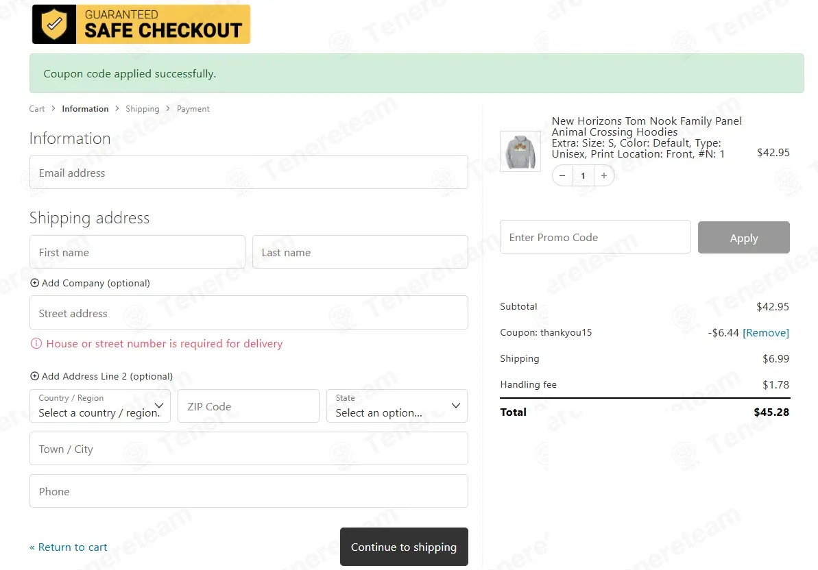
Task: Click the street address warning icon
Action: [x=36, y=343]
